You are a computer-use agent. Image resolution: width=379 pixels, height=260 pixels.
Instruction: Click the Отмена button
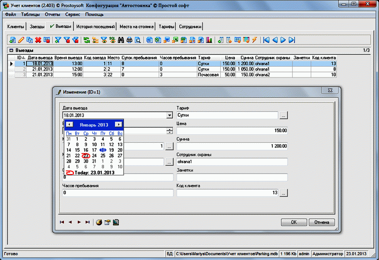click(x=322, y=222)
